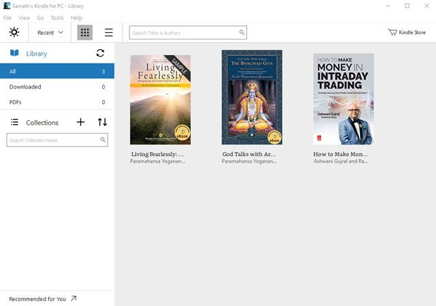The image size is (436, 306).
Task: Click the Kindle app icon in title bar
Action: tap(7, 5)
